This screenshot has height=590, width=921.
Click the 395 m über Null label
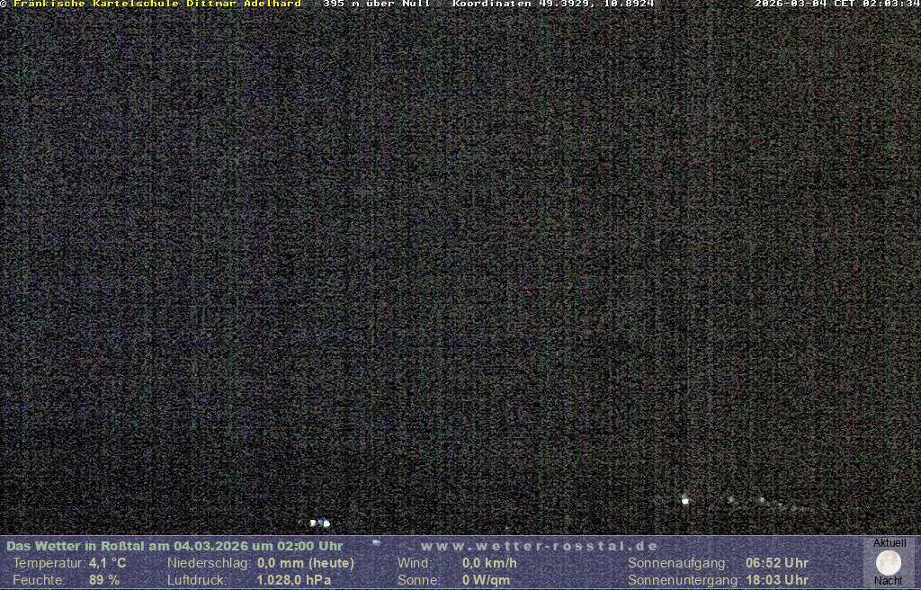(376, 4)
